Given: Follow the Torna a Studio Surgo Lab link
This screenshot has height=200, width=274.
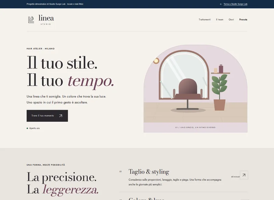Looking at the screenshot, I should click(235, 4).
